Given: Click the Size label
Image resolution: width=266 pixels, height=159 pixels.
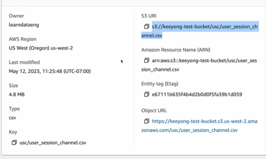Looking at the screenshot, I should point(13,85).
